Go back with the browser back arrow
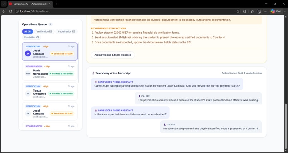 [x=4, y=11]
